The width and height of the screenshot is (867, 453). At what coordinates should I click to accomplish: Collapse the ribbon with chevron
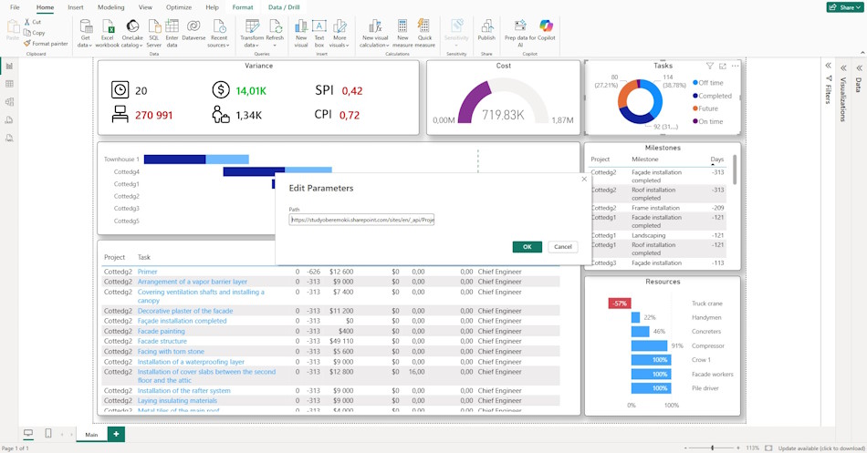862,53
